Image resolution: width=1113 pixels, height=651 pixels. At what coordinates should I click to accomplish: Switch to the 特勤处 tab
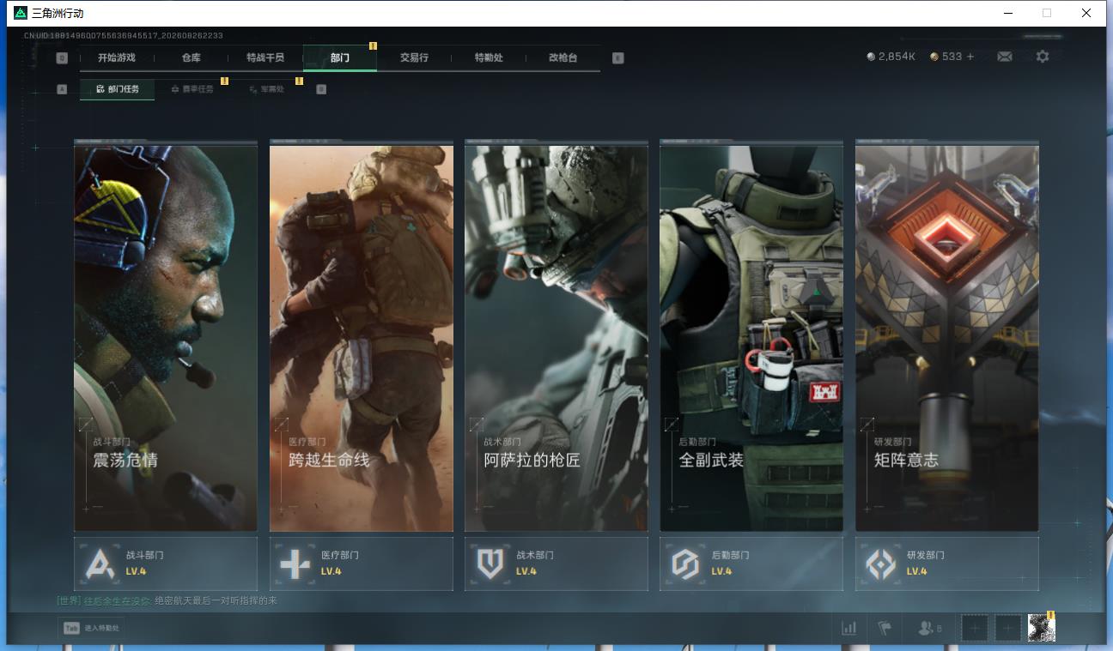(489, 58)
